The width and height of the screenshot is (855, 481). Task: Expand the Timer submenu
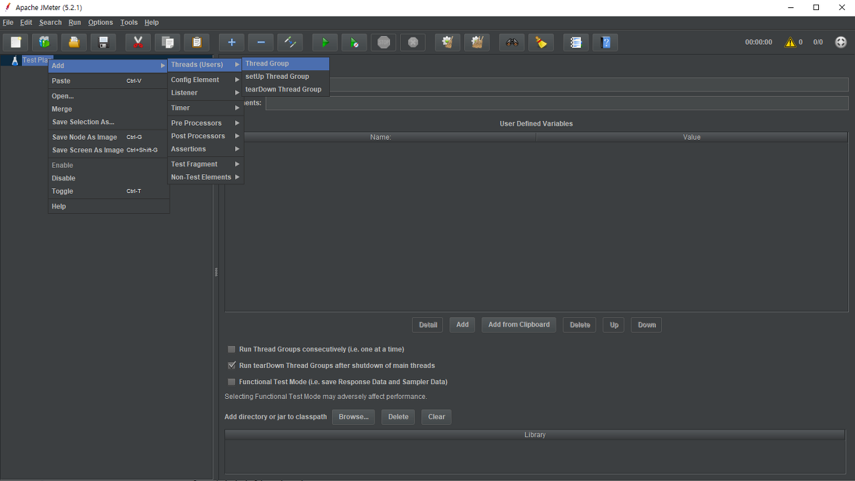[205, 108]
